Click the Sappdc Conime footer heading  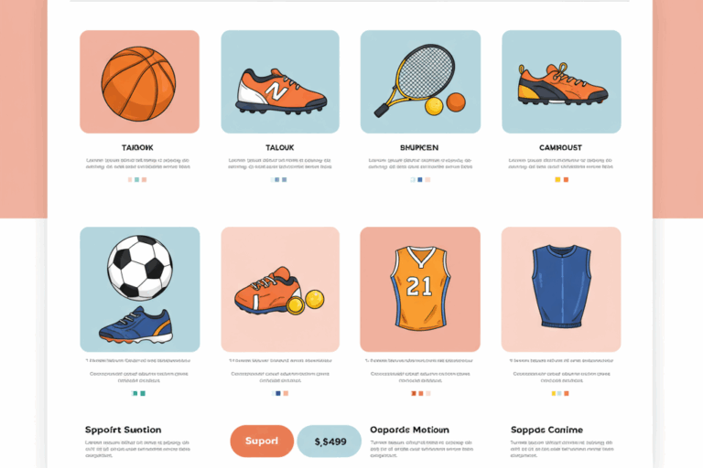[x=547, y=430]
